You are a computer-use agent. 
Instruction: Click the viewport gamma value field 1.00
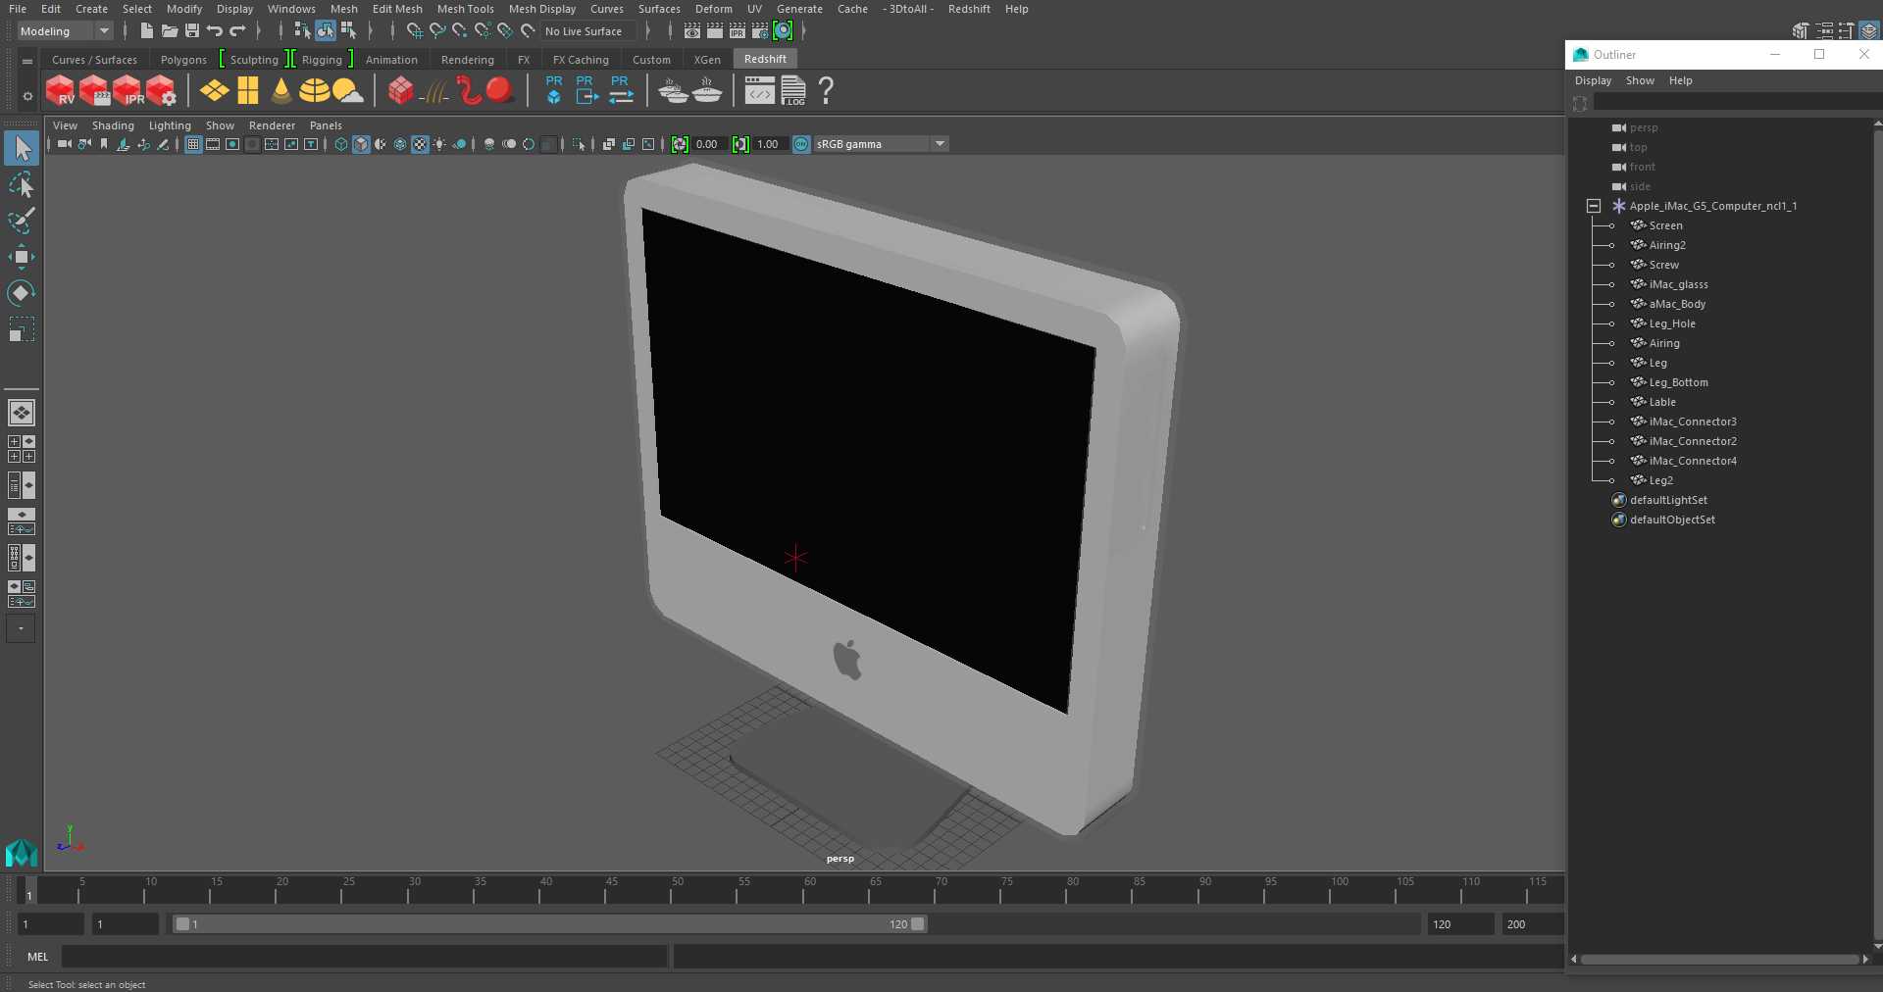(768, 144)
